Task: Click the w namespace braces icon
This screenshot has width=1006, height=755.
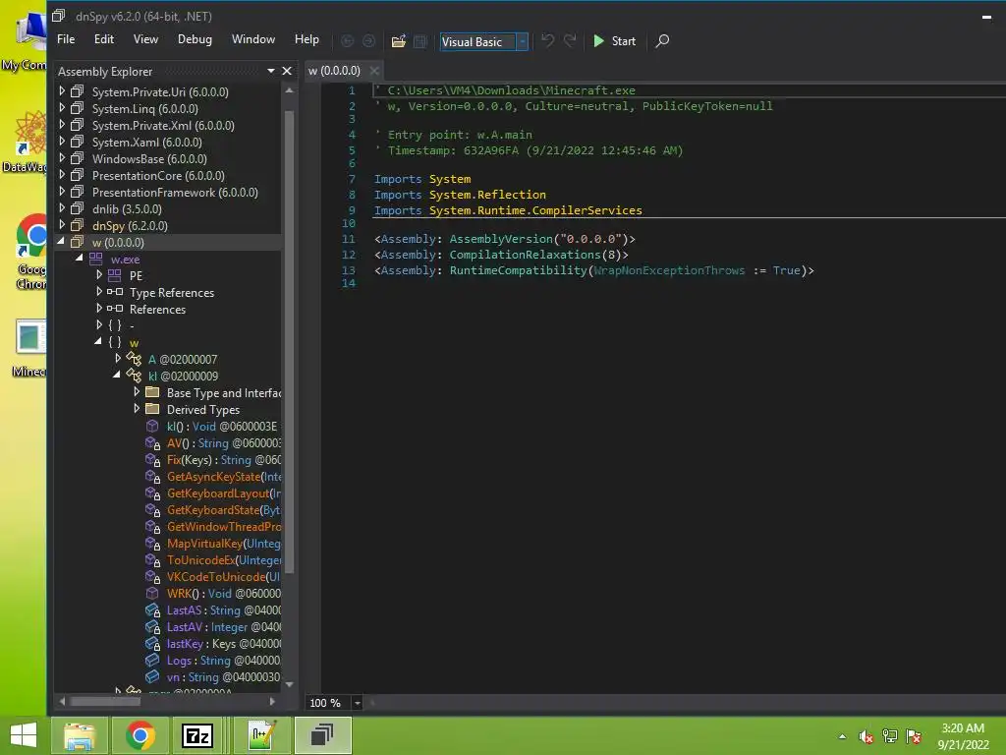Action: [115, 342]
